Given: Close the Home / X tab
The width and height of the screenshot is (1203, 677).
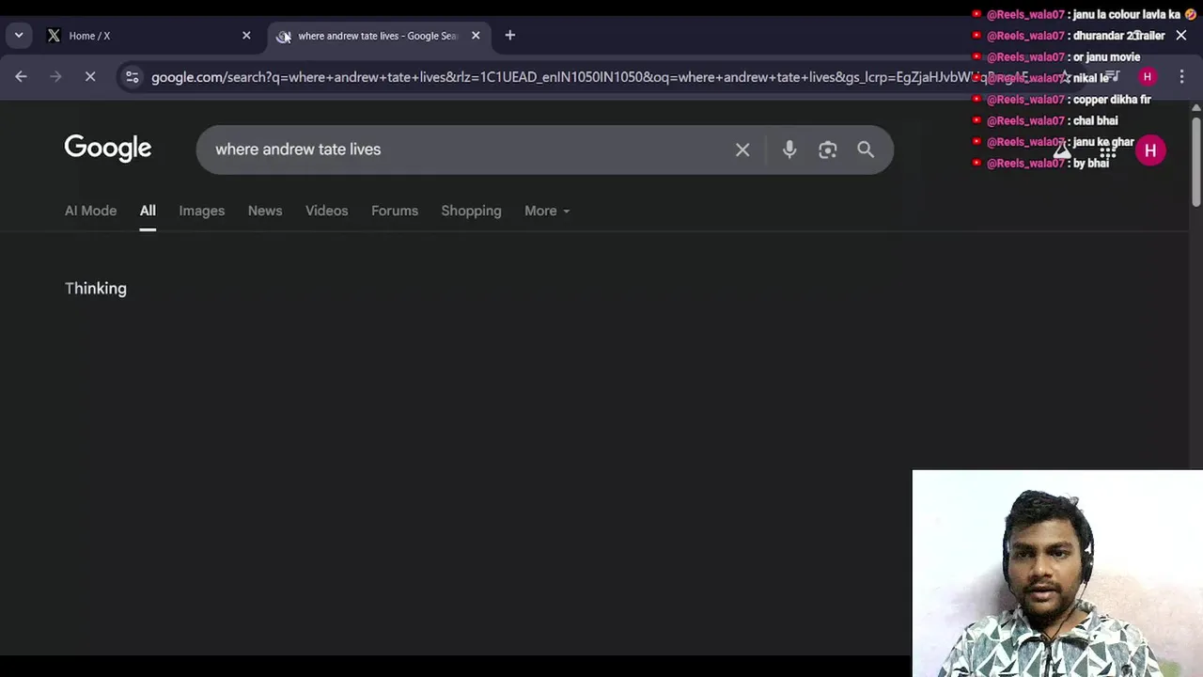Looking at the screenshot, I should [246, 36].
